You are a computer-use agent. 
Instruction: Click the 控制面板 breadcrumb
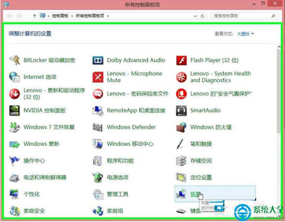[60, 16]
